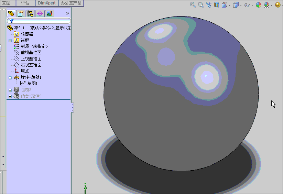
Task: Select 材质 <未指定> material item
Action: (34, 46)
